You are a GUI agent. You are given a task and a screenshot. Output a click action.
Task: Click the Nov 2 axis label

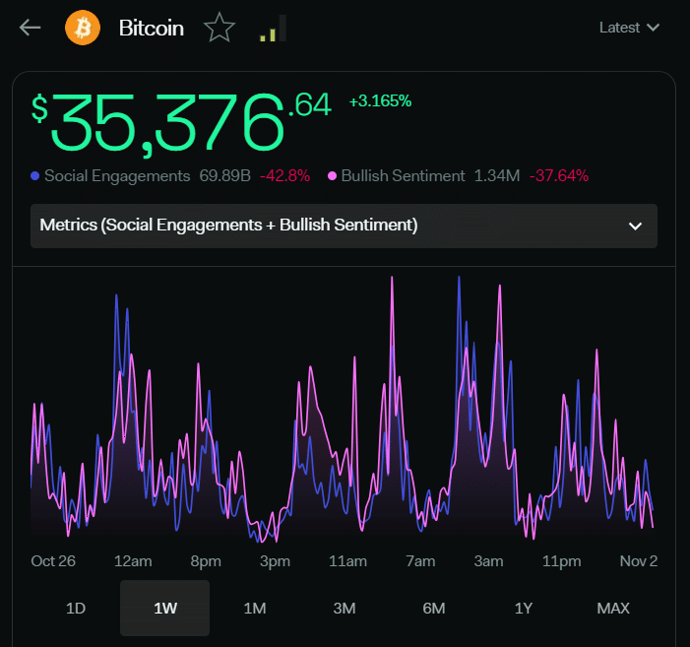639,561
